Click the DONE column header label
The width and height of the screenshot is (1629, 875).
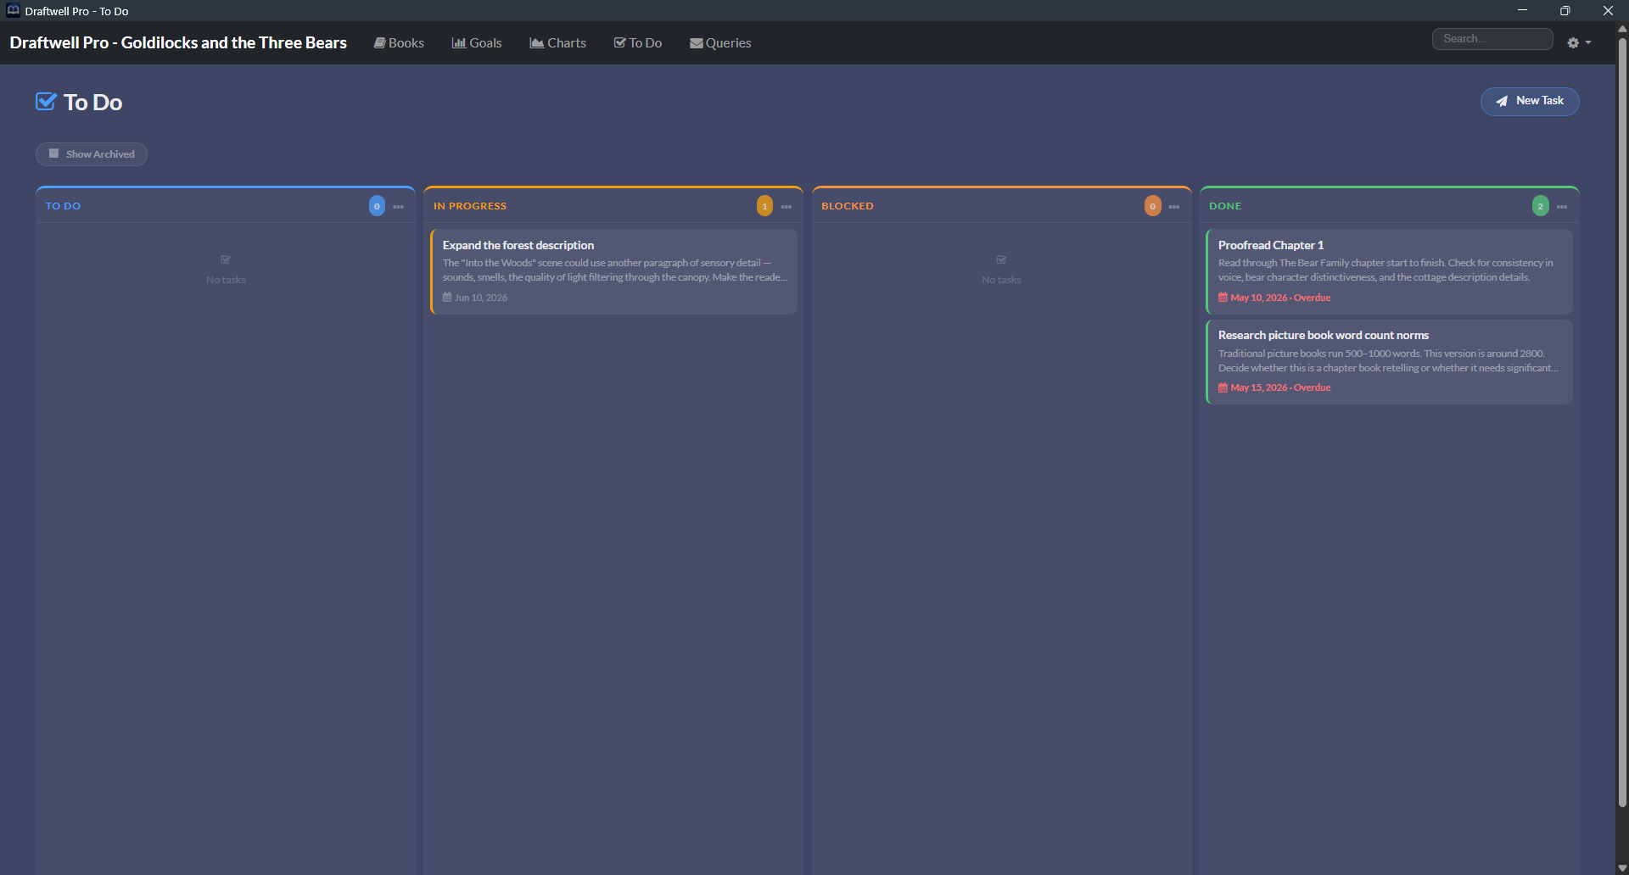point(1225,206)
